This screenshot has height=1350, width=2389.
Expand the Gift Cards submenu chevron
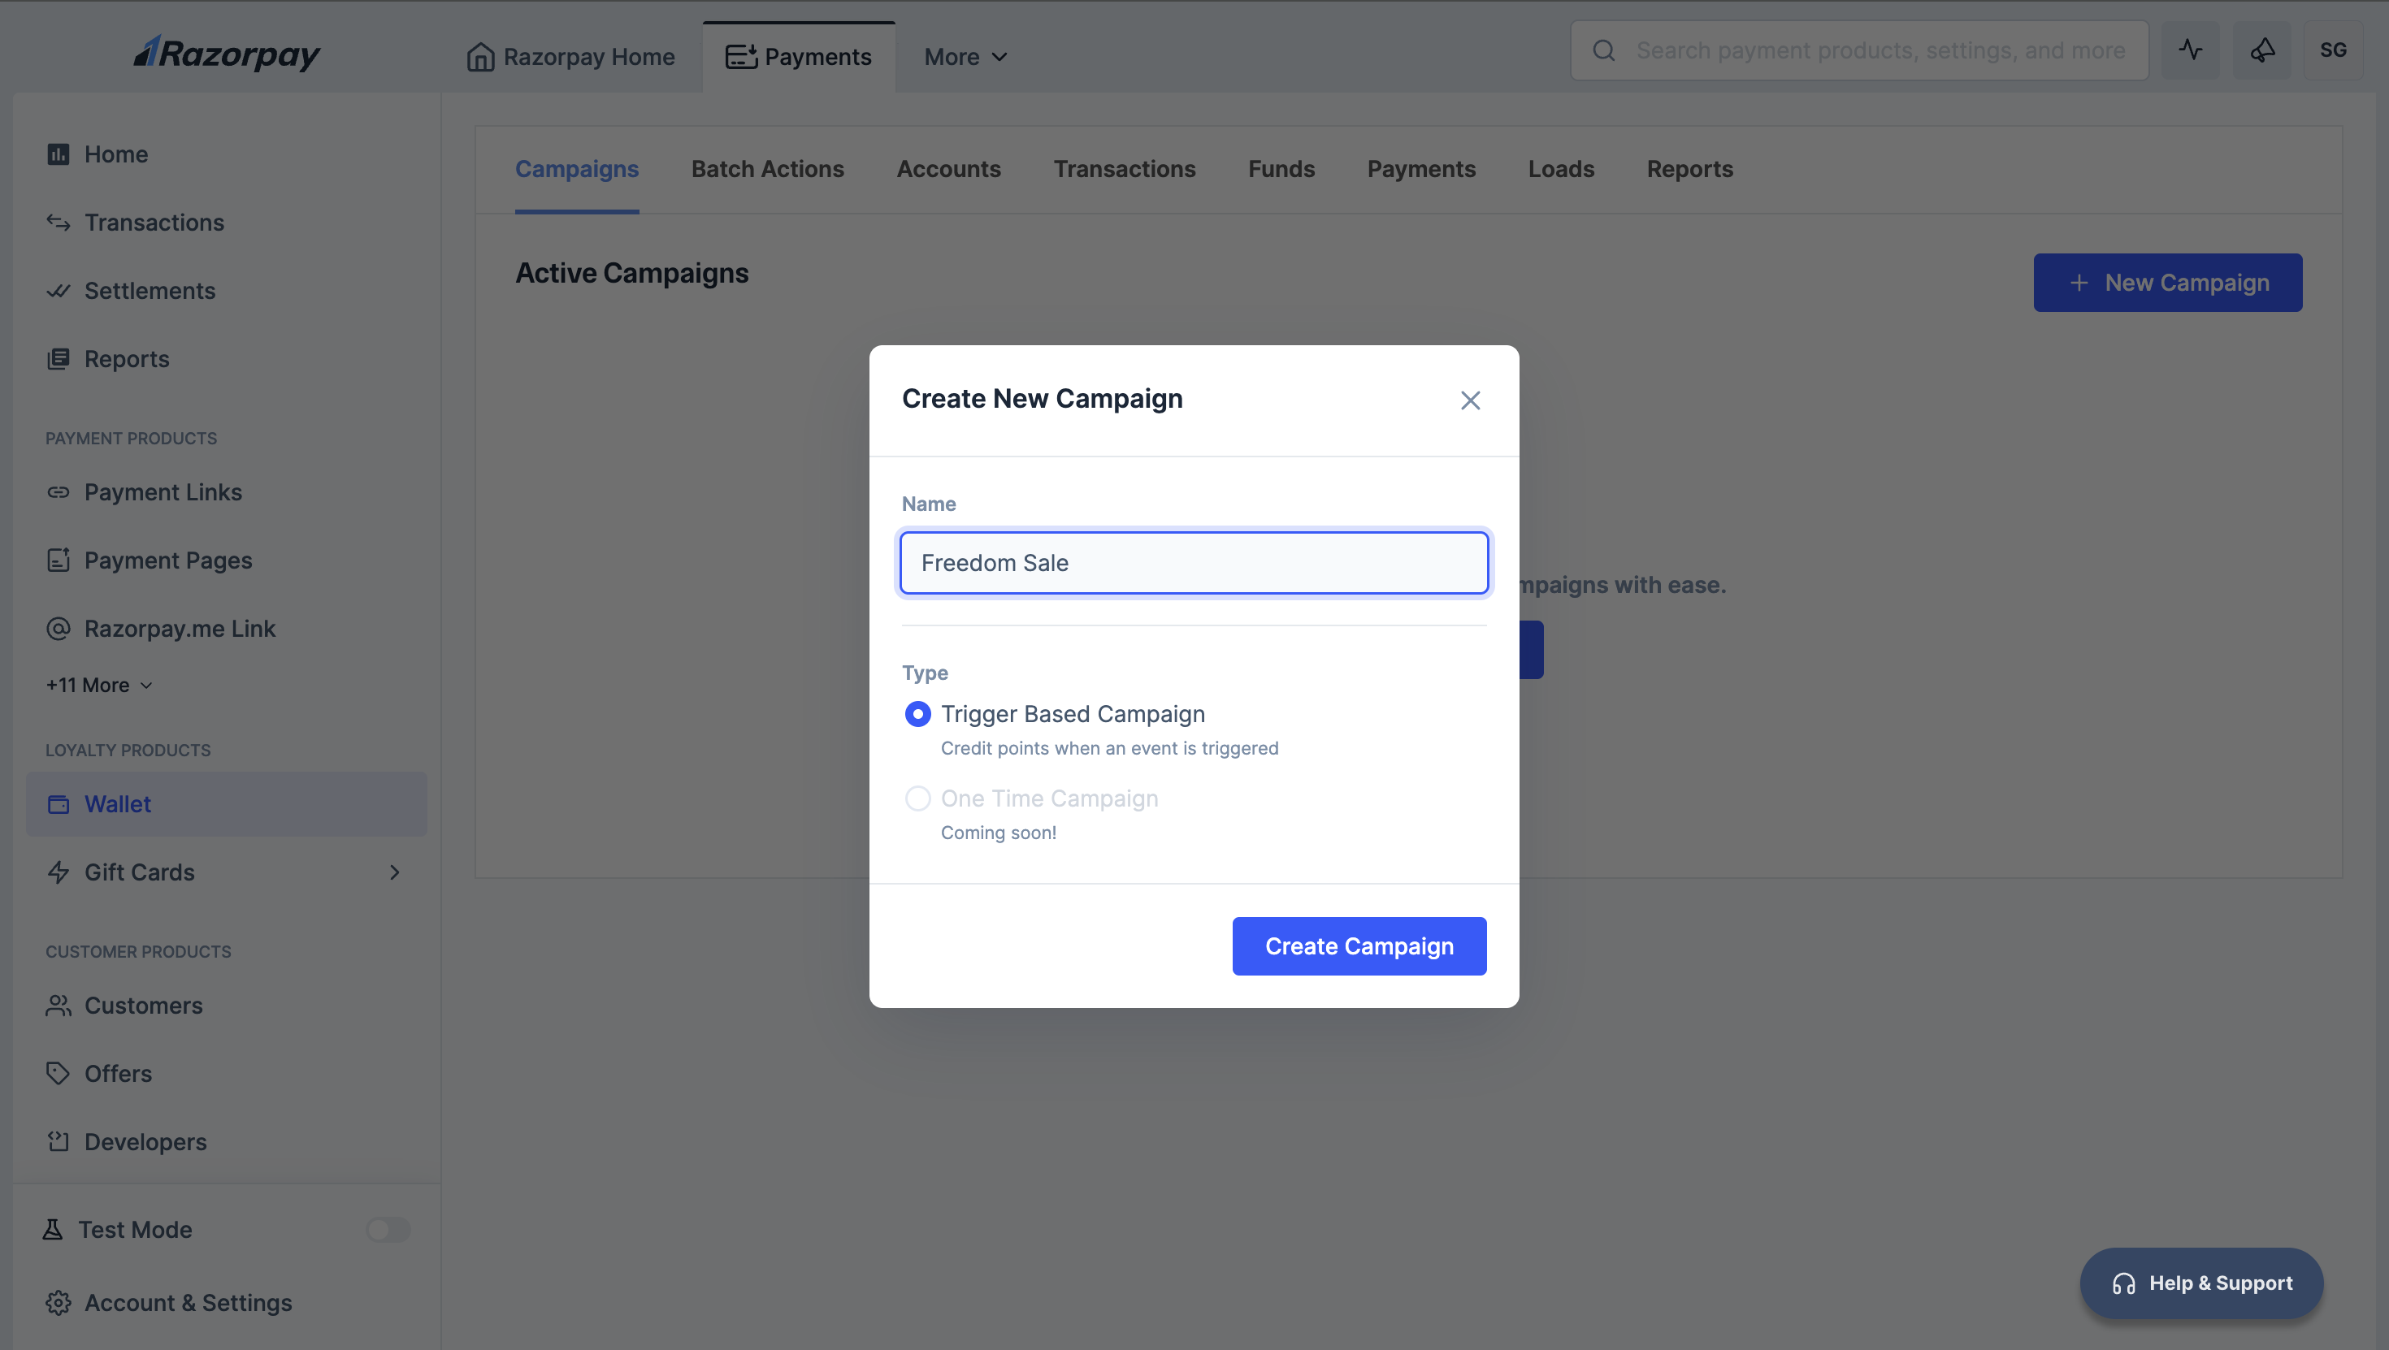393,872
